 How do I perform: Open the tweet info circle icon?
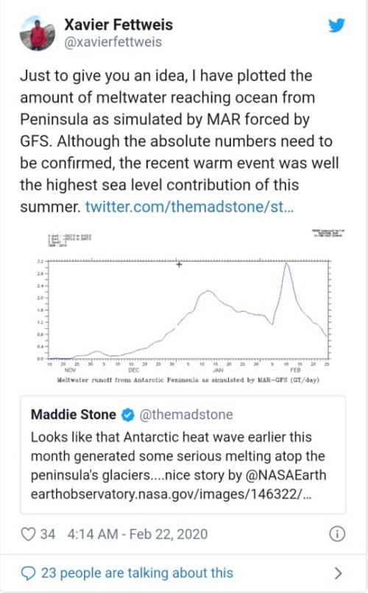click(337, 534)
